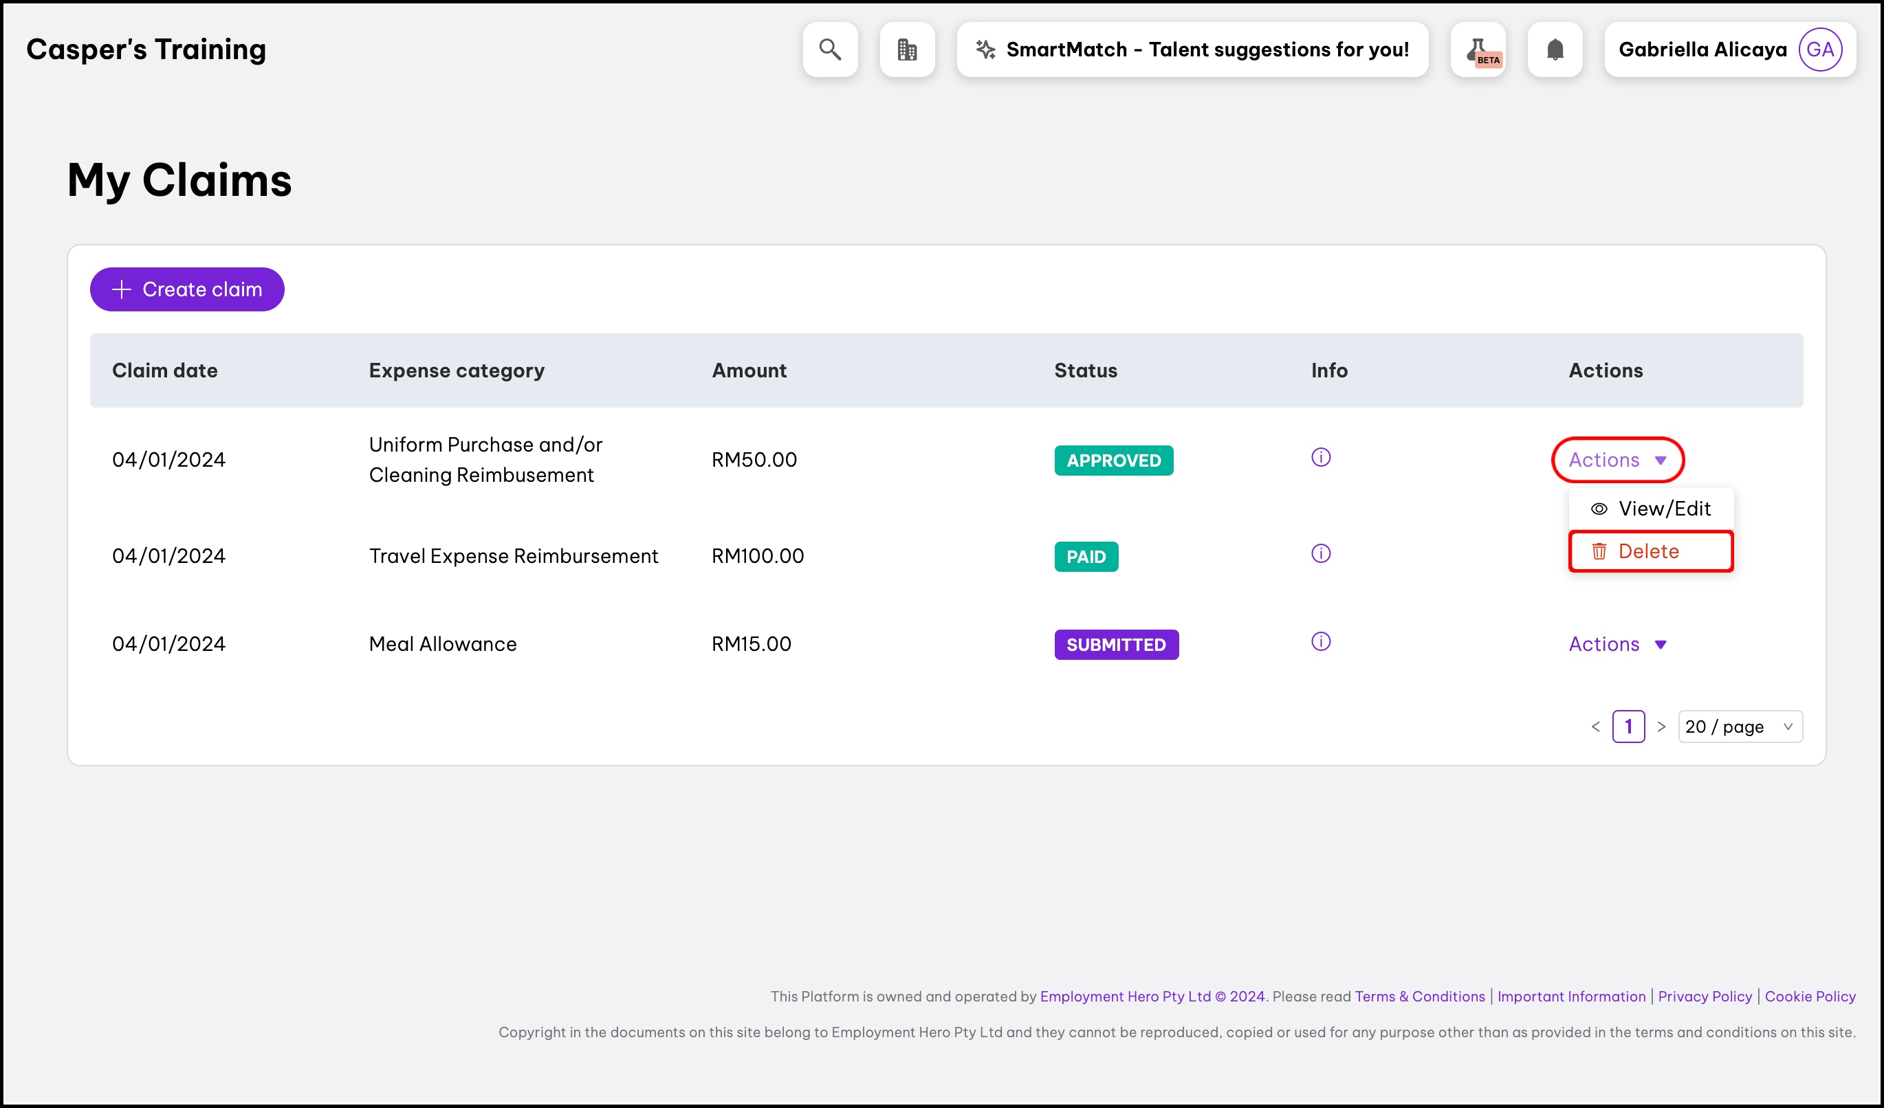This screenshot has height=1108, width=1884.
Task: Click the RM15.00 amount cell
Action: coord(752,644)
